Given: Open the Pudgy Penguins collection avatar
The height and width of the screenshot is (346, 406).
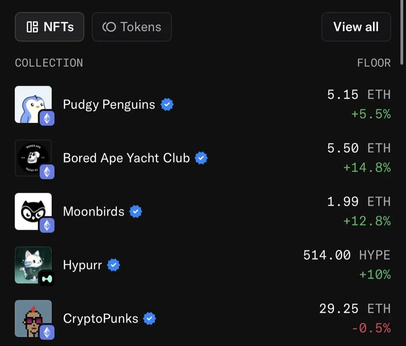Looking at the screenshot, I should coord(32,103).
